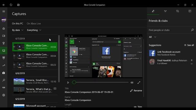Open Achievements trophy icon in the sidebar
The image size is (196, 110).
click(x=4, y=43)
